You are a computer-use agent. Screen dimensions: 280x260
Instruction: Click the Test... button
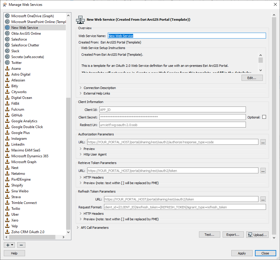click(x=209, y=234)
